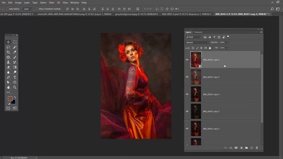The width and height of the screenshot is (283, 159).
Task: Filter layers for adjustment layers
Action: tap(210, 37)
